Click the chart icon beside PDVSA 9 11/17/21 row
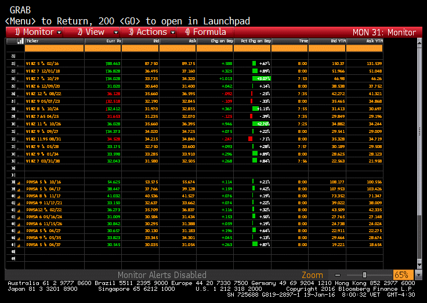Image resolution: width=427 pixels, height=303 pixels. (19, 204)
